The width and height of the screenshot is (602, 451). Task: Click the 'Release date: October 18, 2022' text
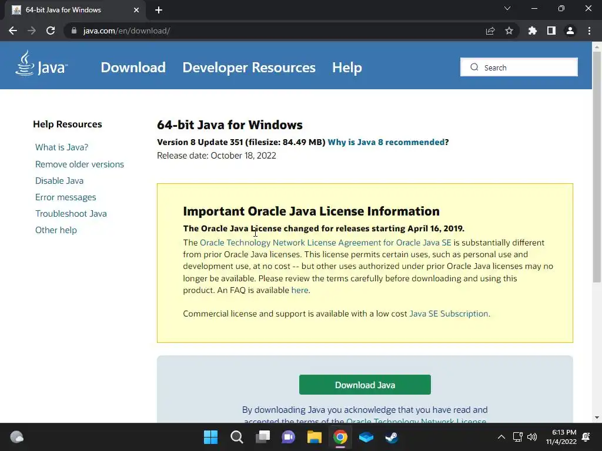point(216,155)
